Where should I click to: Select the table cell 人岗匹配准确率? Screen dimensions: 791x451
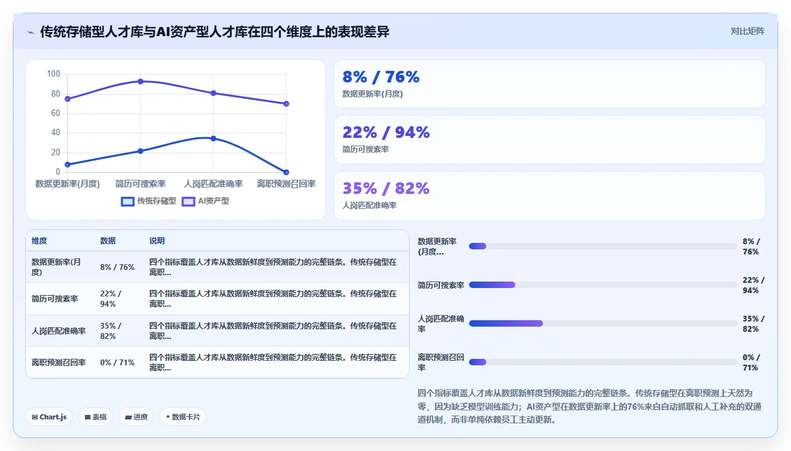(60, 331)
